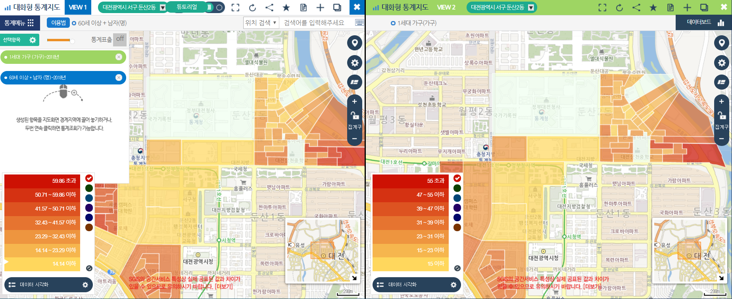The height and width of the screenshot is (299, 732).
Task: Select dark green legend color in left legend
Action: pos(89,188)
